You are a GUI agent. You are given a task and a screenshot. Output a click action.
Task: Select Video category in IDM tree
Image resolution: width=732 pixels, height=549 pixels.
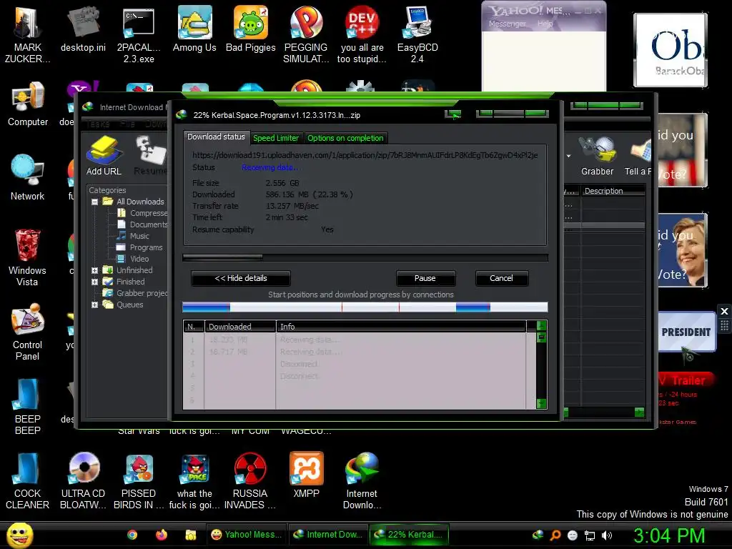click(x=133, y=259)
